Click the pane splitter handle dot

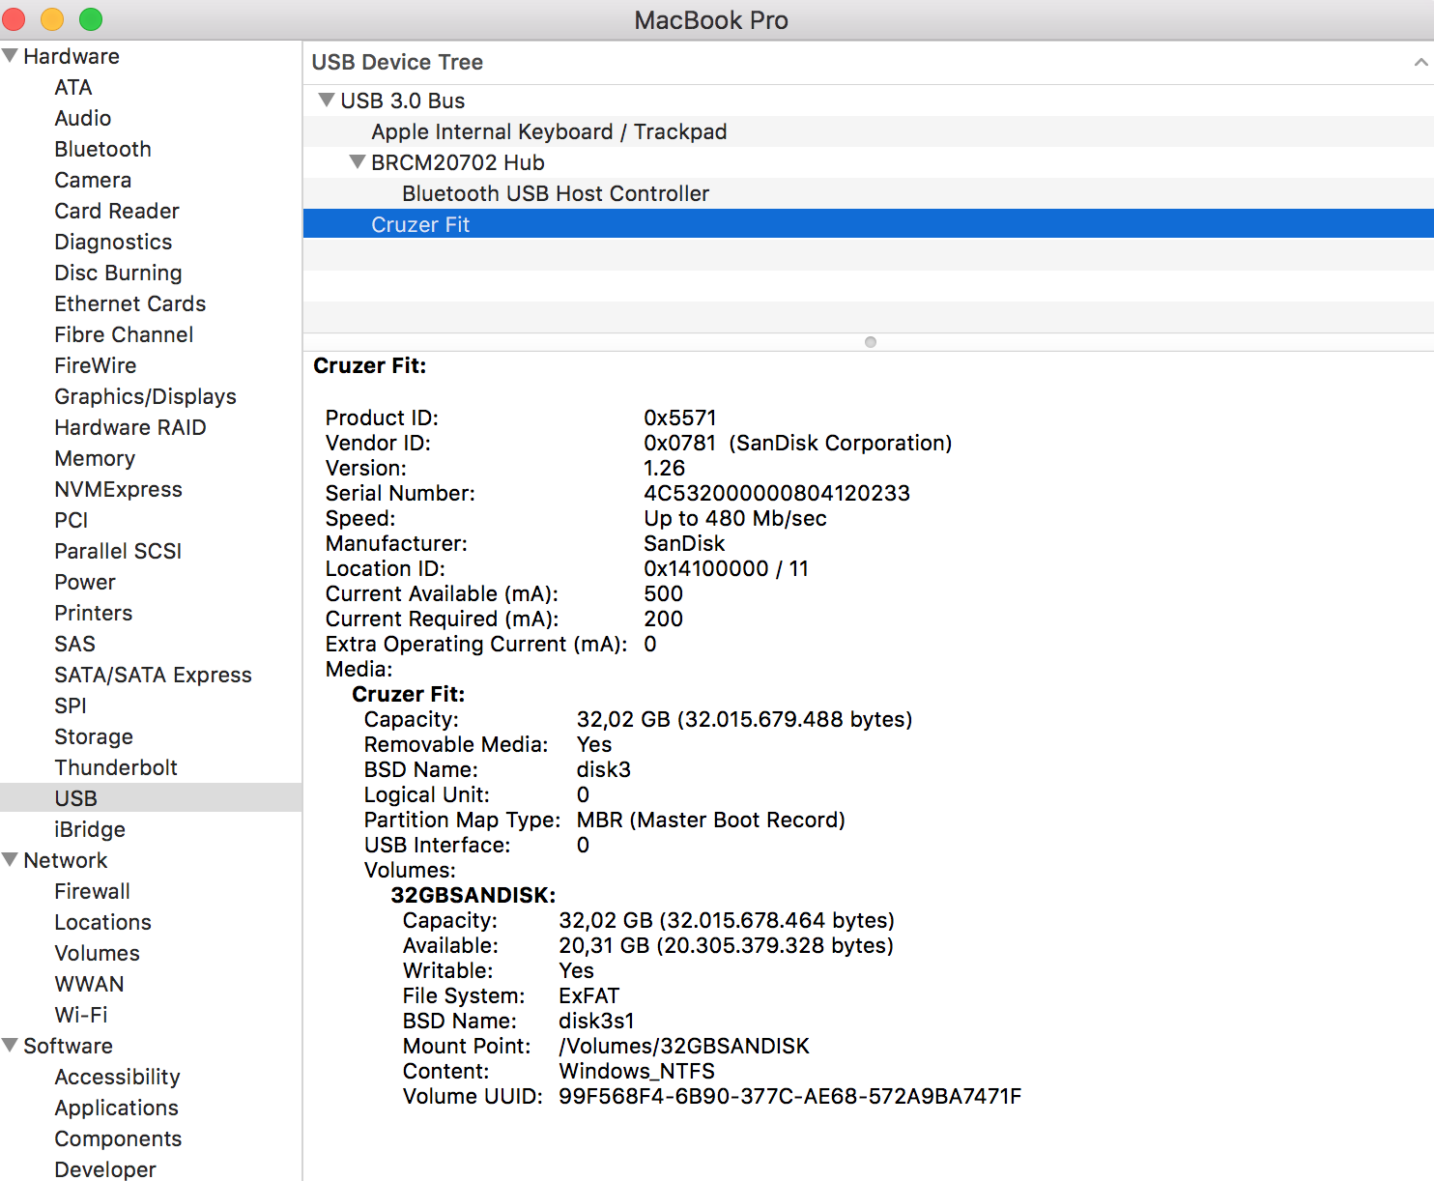pyautogui.click(x=871, y=342)
